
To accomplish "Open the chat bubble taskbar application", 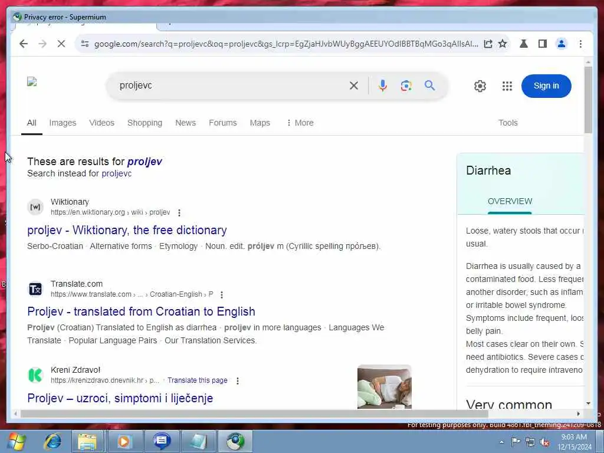I will 161,441.
